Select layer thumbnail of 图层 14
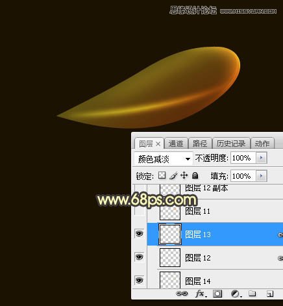Image resolution: width=283 pixels, height=306 pixels. click(170, 280)
